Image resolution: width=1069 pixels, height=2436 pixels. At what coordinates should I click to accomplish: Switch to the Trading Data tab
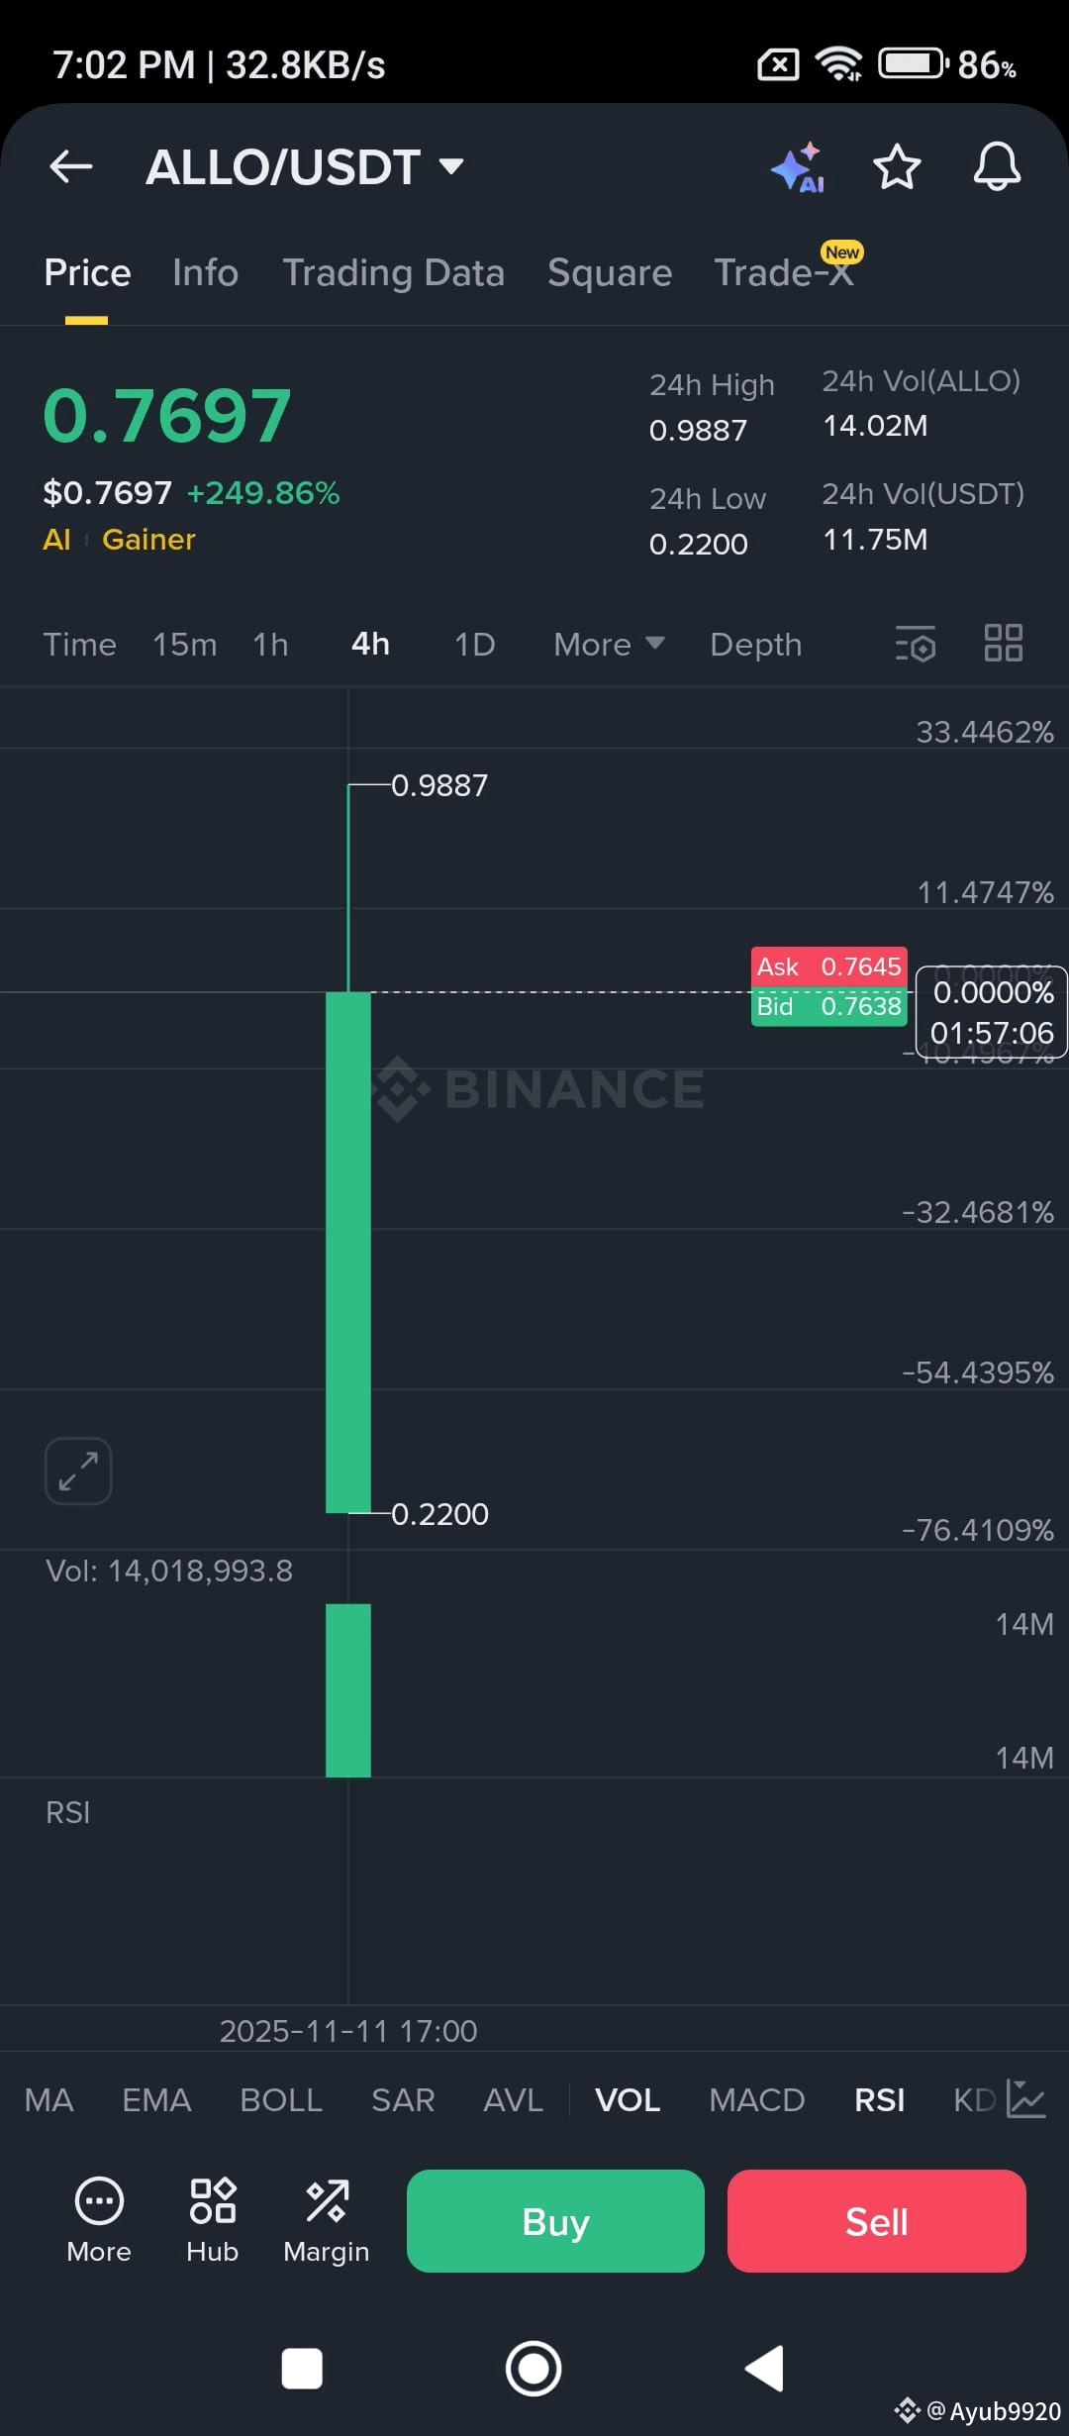tap(393, 272)
